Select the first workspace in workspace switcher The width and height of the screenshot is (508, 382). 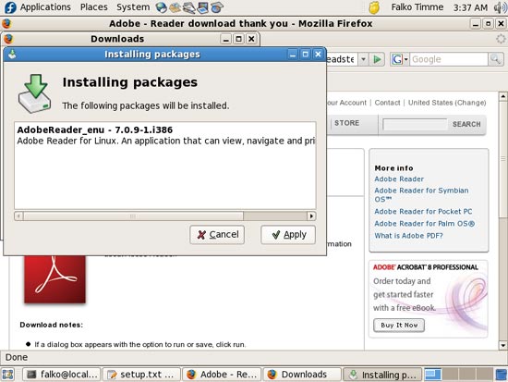click(x=433, y=375)
